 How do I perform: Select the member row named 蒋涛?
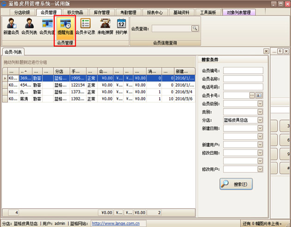click(26, 99)
